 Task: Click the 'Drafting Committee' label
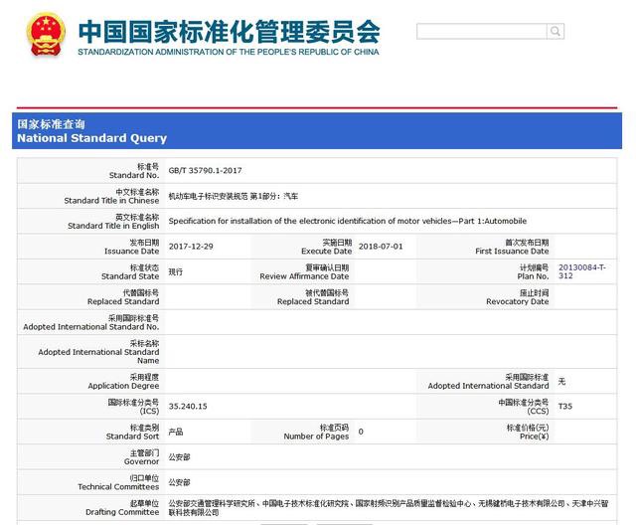pyautogui.click(x=122, y=512)
